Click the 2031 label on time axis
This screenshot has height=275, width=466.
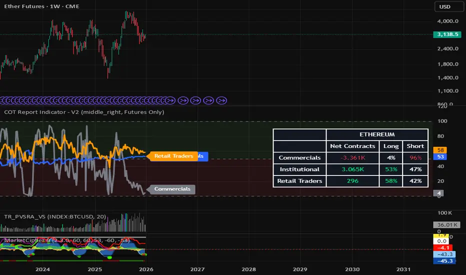403,269
